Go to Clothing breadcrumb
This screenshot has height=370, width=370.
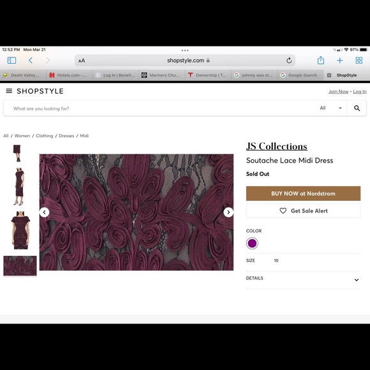[45, 136]
